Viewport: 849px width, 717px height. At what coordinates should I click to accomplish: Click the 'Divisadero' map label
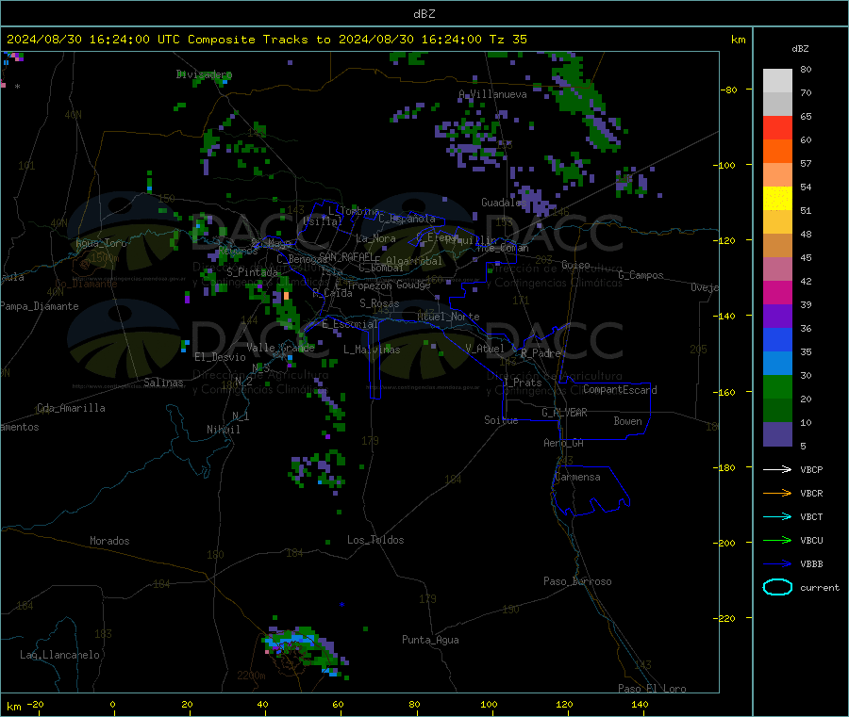(204, 74)
